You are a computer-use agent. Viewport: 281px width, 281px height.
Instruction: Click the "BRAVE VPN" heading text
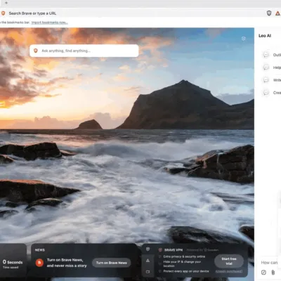[174, 250]
